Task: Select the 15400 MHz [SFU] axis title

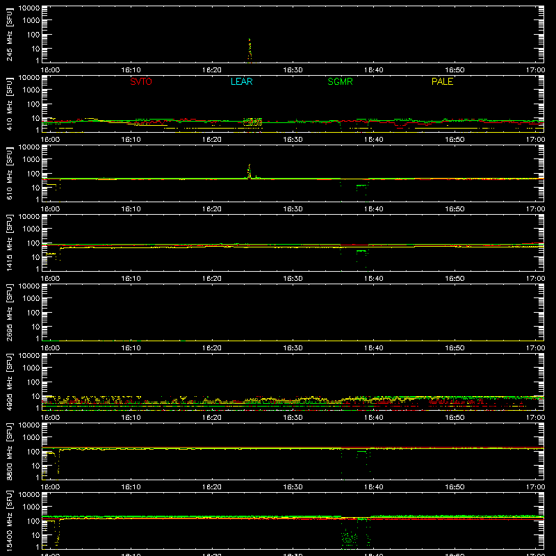Action: (9, 521)
